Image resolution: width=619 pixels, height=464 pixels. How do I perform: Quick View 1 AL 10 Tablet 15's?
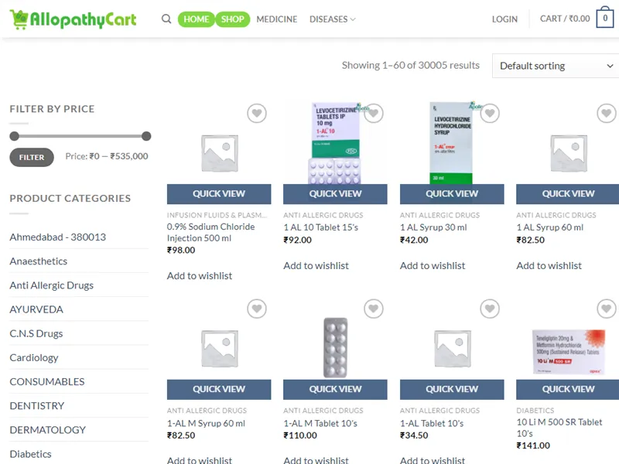tap(335, 194)
